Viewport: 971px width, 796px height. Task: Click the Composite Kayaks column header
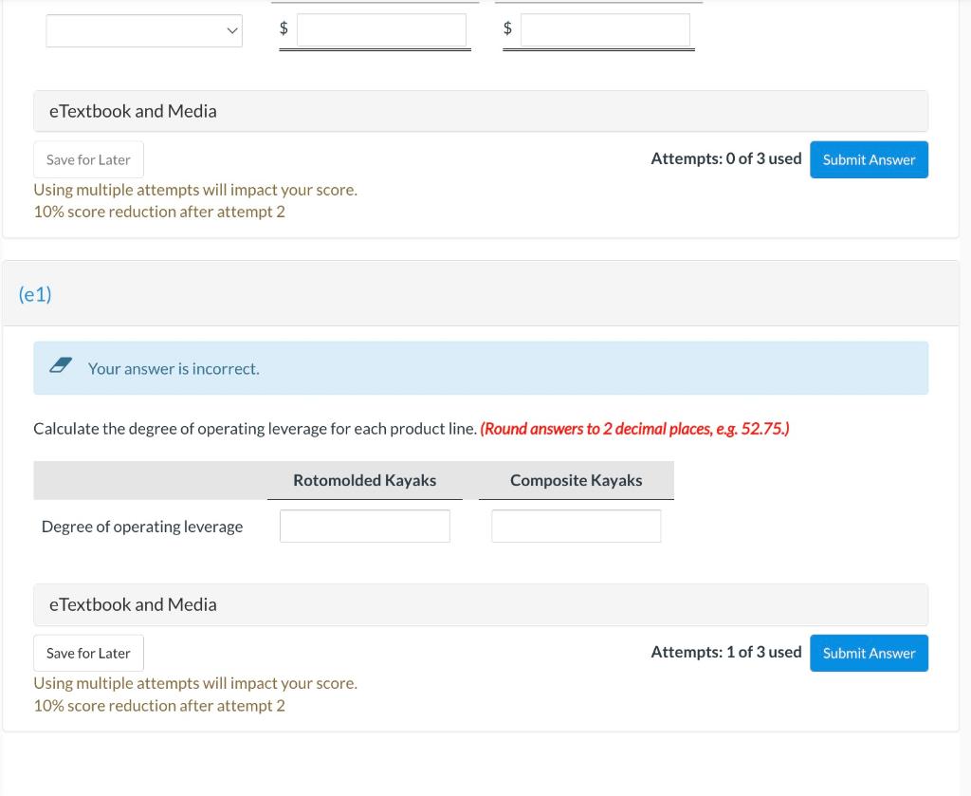576,480
